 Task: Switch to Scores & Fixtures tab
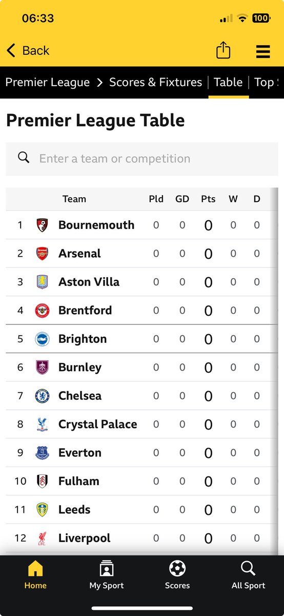(x=156, y=82)
